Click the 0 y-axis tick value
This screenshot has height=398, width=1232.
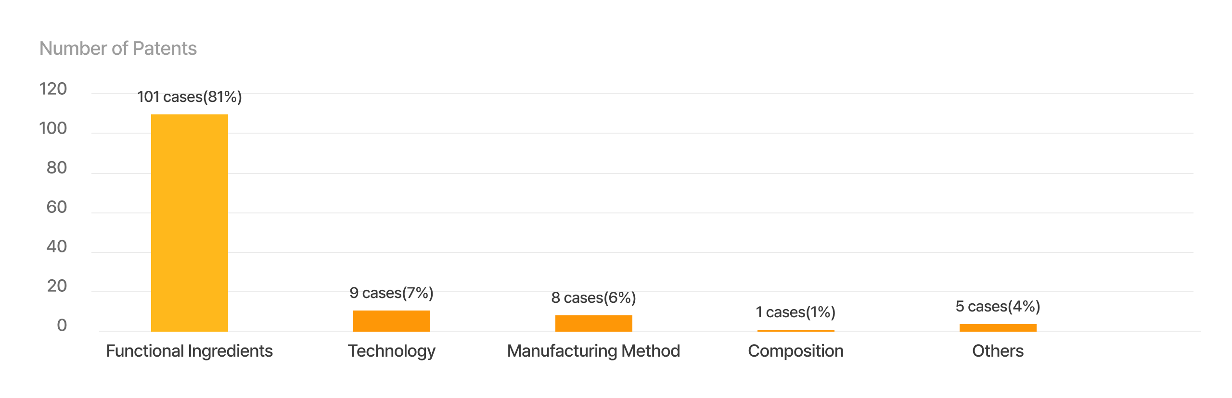click(62, 325)
